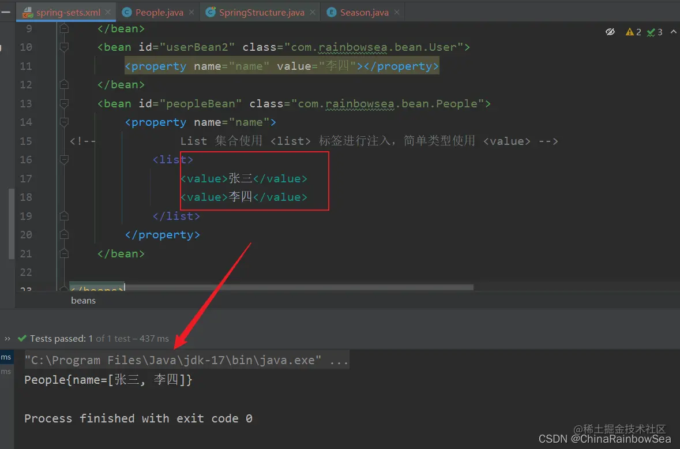Screen dimensions: 680x449
Task: Toggle the reader mode eye icon
Action: 610,32
